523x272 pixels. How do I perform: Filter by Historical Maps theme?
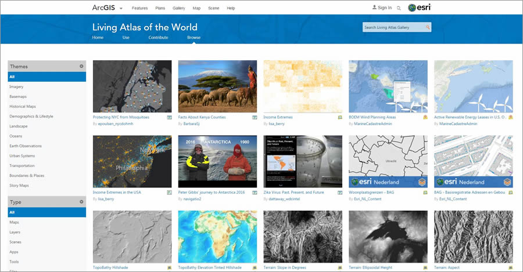(23, 107)
